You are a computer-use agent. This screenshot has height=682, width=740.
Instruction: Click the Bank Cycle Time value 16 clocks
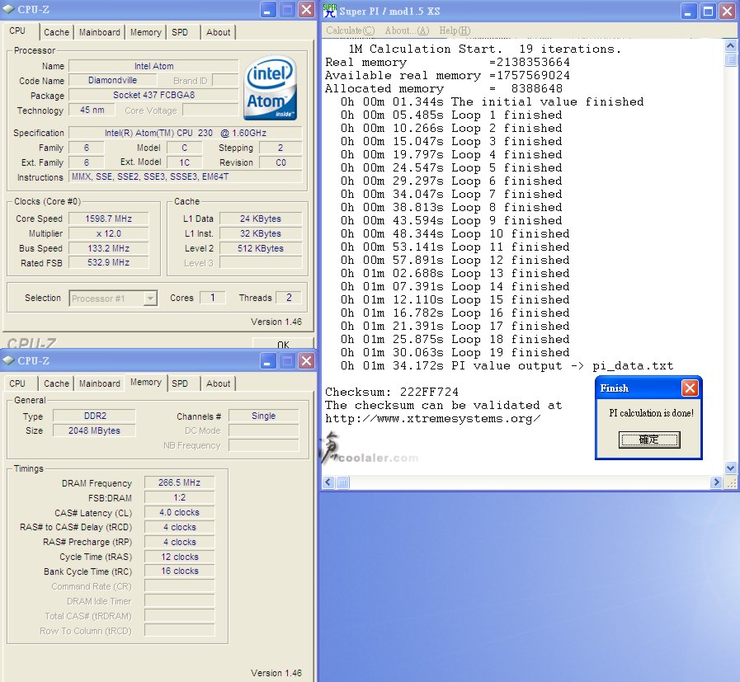coord(179,571)
